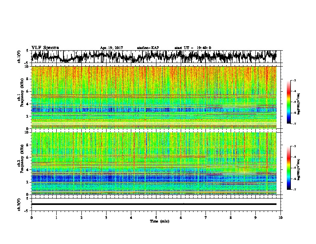The height and width of the screenshot is (244, 316).
Task: Select the date text "Apr. 19, 2017"
Action: pyautogui.click(x=111, y=48)
